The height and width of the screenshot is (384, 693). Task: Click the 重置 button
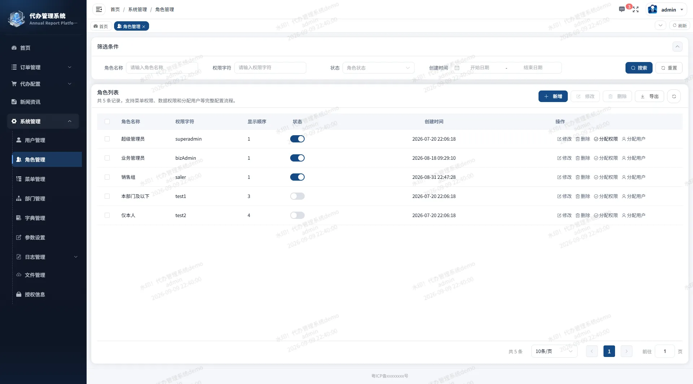[x=669, y=68]
